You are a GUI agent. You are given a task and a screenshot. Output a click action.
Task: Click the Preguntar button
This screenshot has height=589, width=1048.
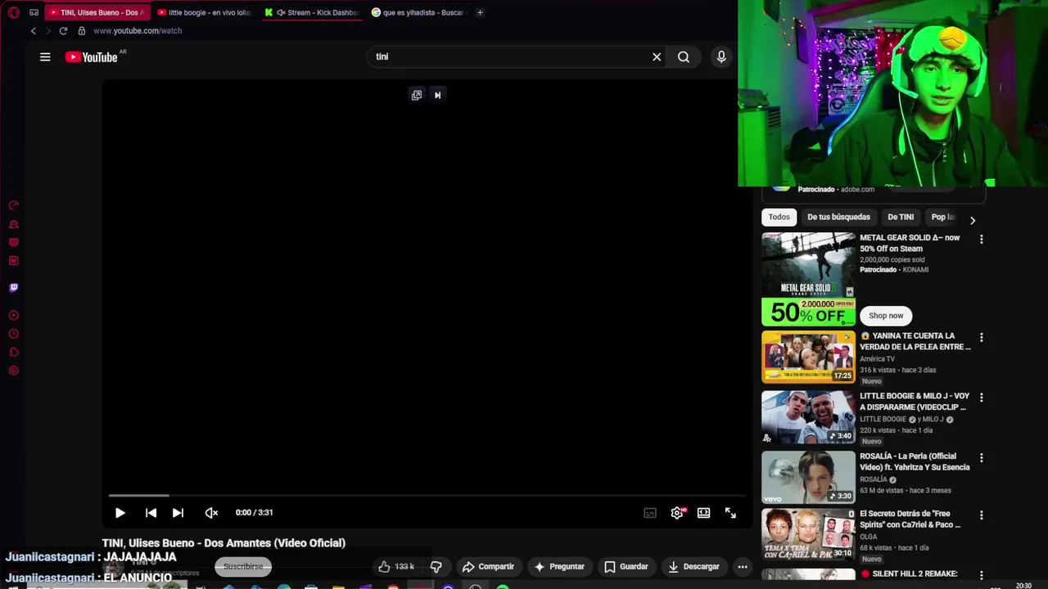point(559,566)
